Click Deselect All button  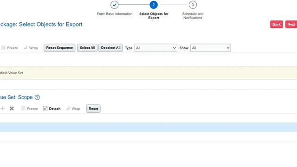coord(110,48)
